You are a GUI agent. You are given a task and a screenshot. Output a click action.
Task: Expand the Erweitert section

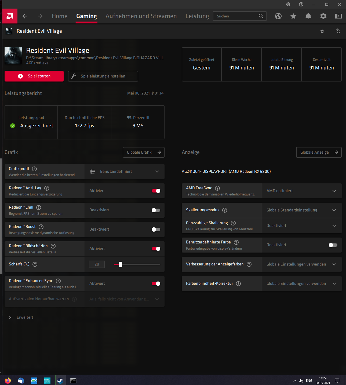(21, 317)
